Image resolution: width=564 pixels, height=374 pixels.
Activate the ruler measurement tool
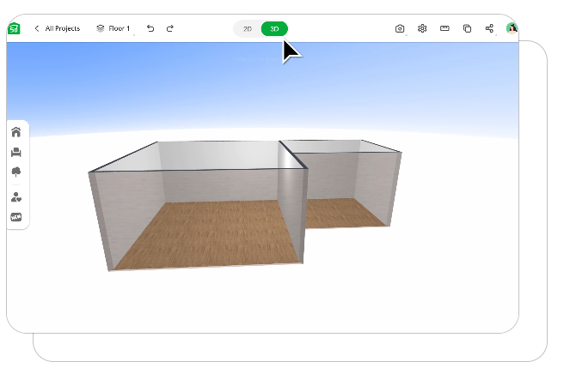pyautogui.click(x=444, y=28)
